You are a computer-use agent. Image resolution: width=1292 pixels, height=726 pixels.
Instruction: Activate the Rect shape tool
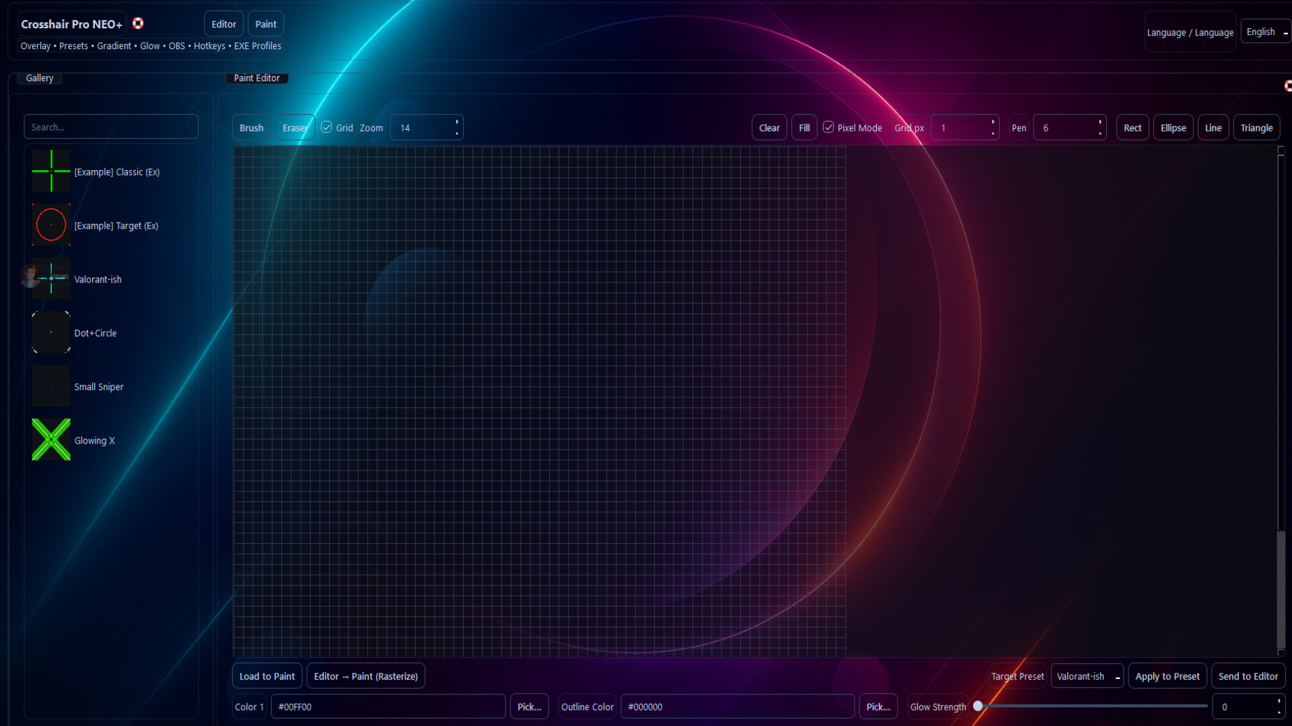1133,127
